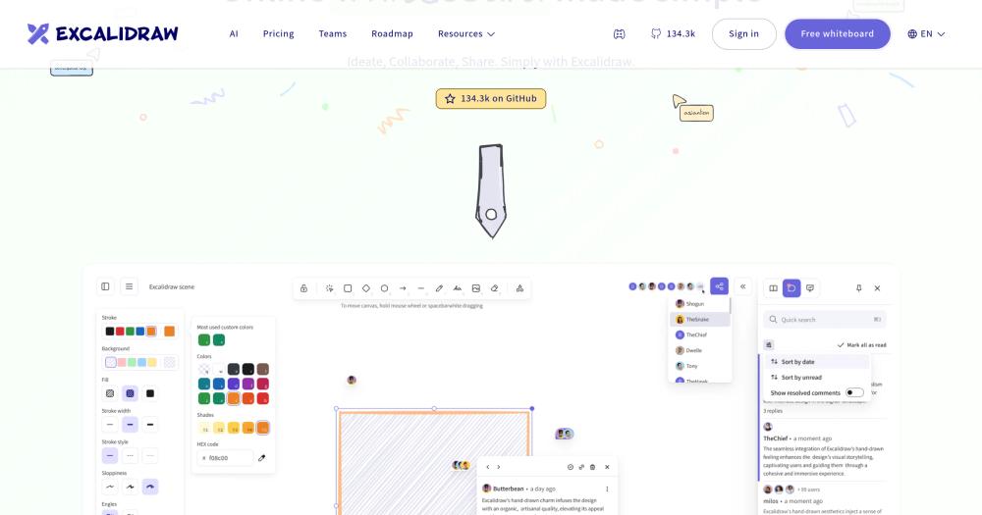Pick the pink swatch in the Background row
982x515 pixels.
(122, 362)
